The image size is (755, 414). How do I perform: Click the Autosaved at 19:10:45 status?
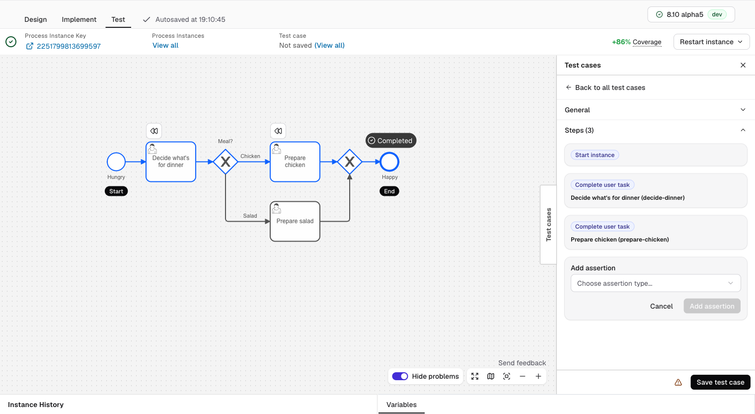(184, 19)
